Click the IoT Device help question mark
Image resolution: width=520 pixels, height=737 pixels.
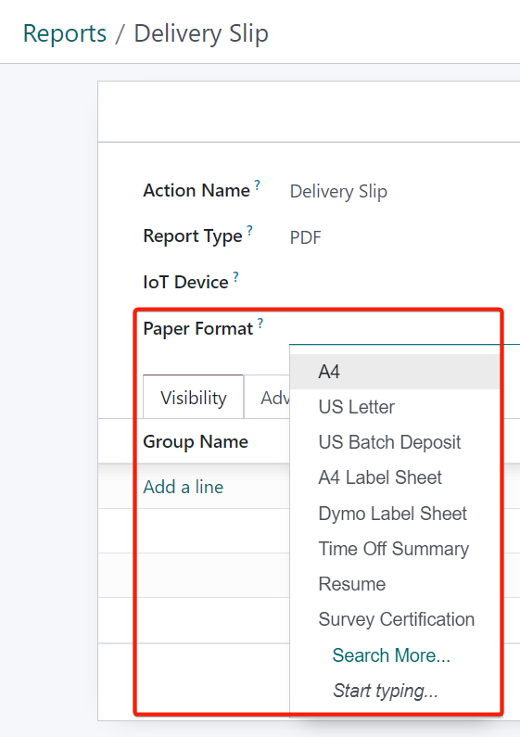click(235, 276)
